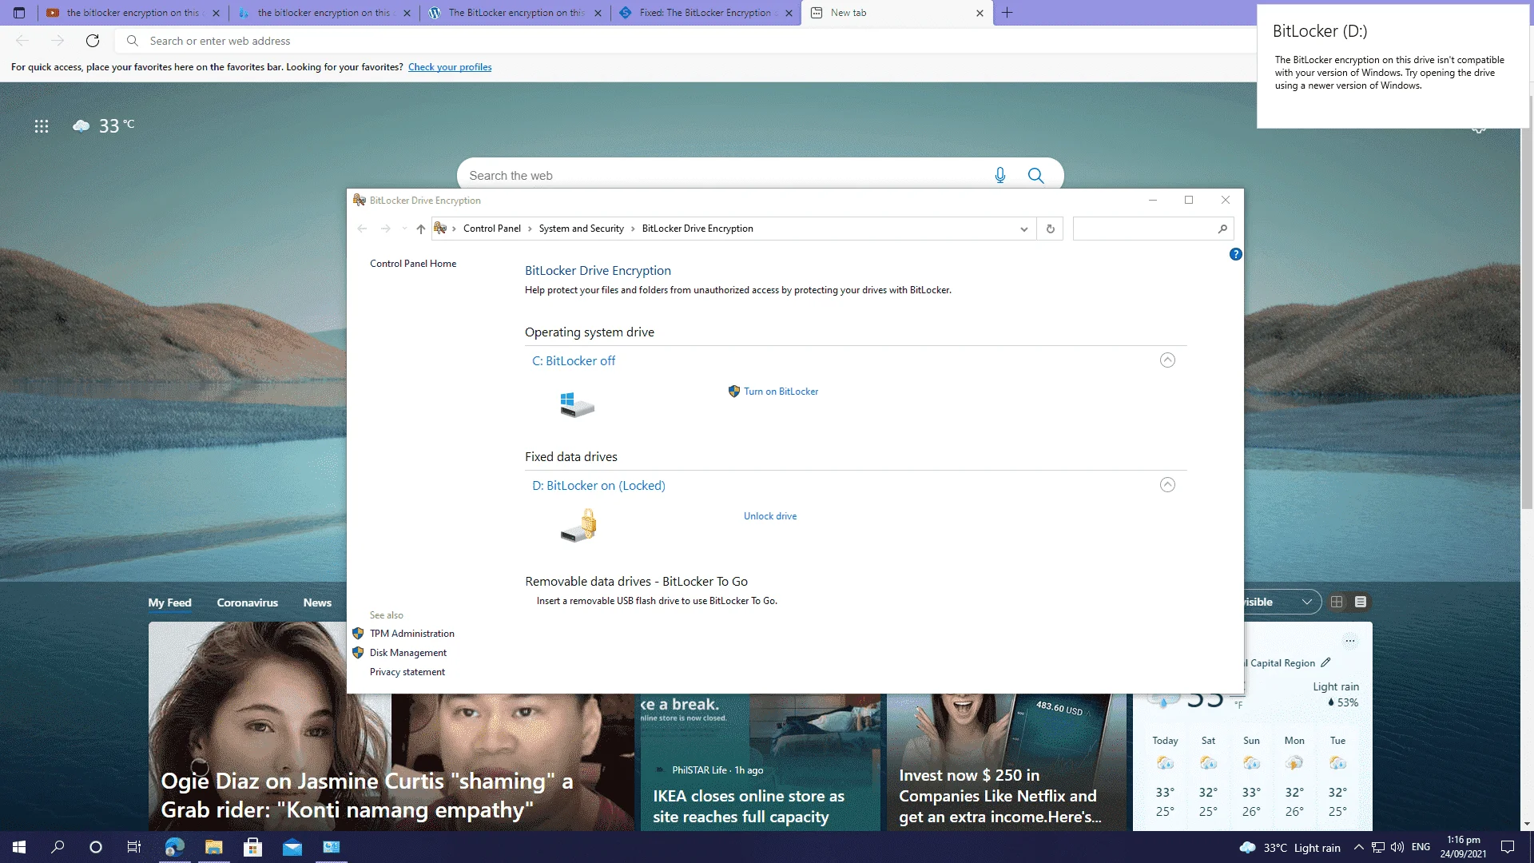
Task: Open Microsoft Store from taskbar
Action: (252, 847)
